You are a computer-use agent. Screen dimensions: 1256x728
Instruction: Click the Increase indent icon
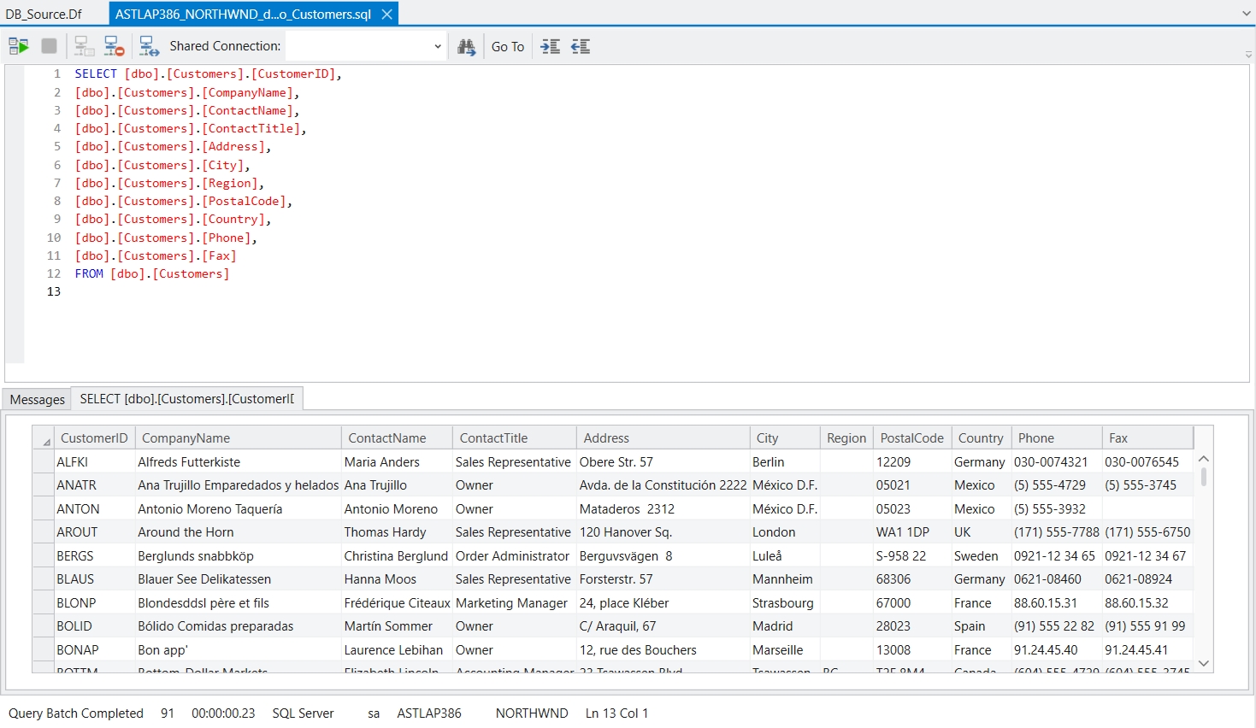point(551,46)
